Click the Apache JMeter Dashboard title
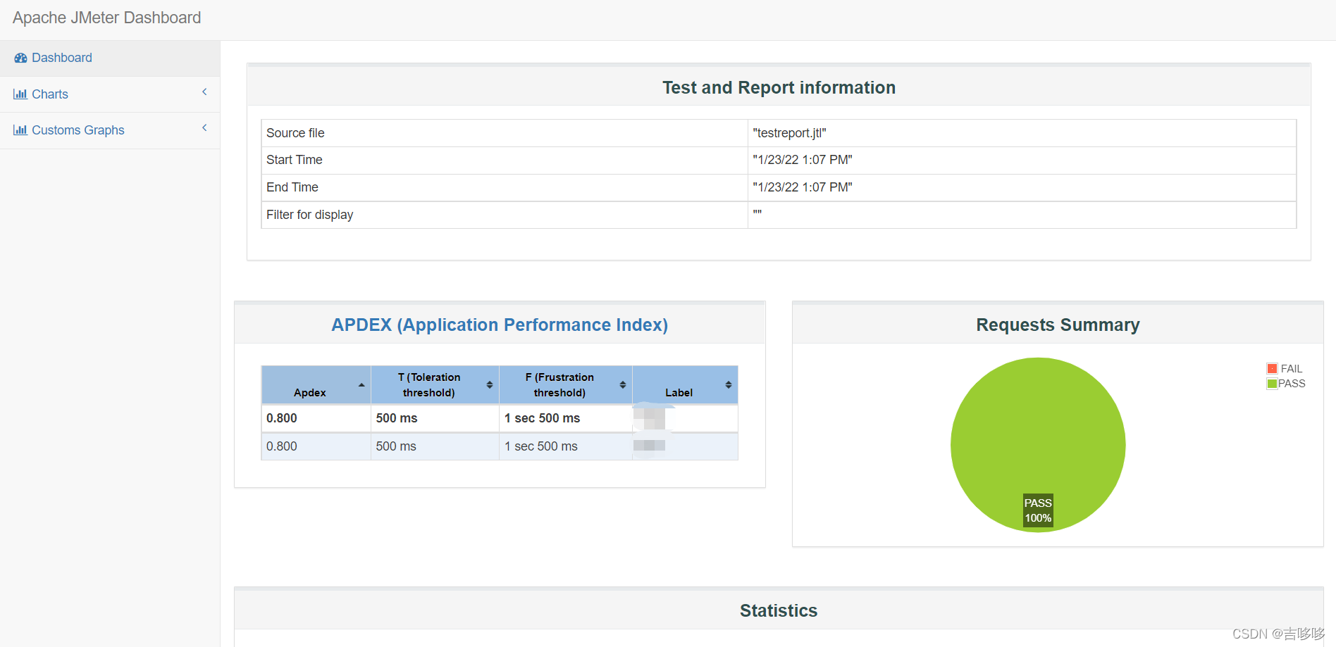 [x=106, y=18]
